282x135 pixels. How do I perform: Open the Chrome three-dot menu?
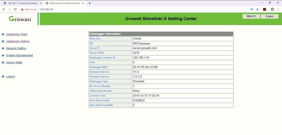[278, 9]
